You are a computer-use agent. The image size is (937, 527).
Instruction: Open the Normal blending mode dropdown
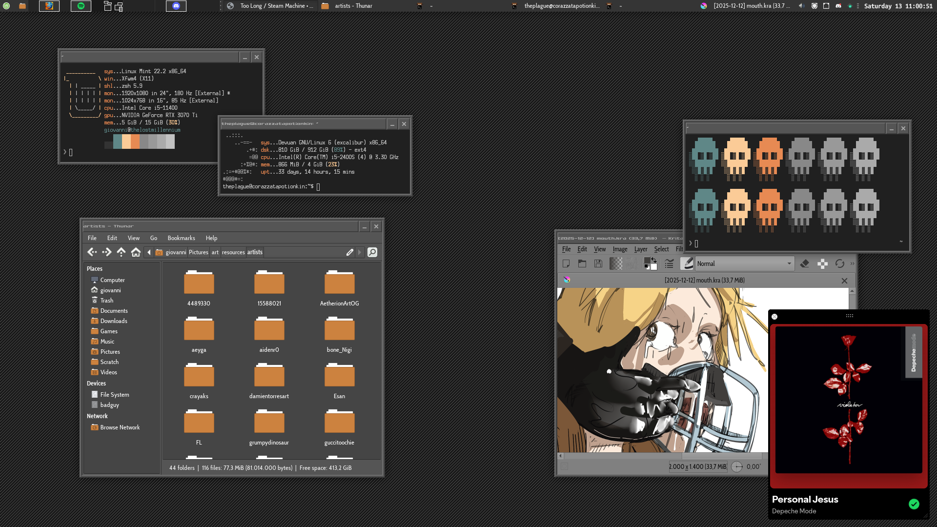[744, 263]
